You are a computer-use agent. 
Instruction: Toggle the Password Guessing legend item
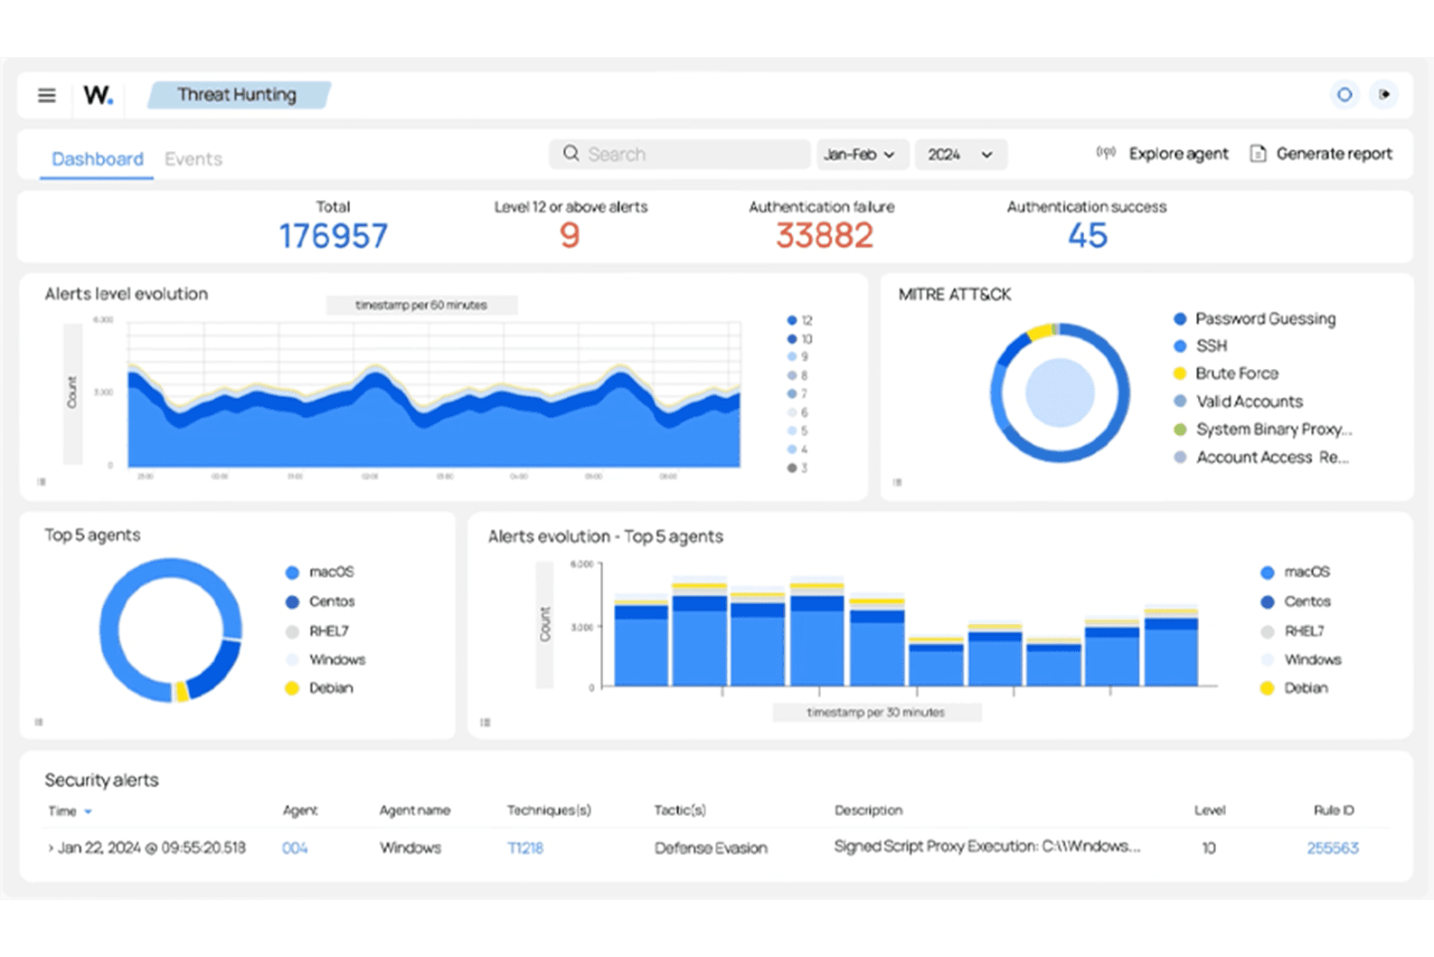[x=1255, y=318]
